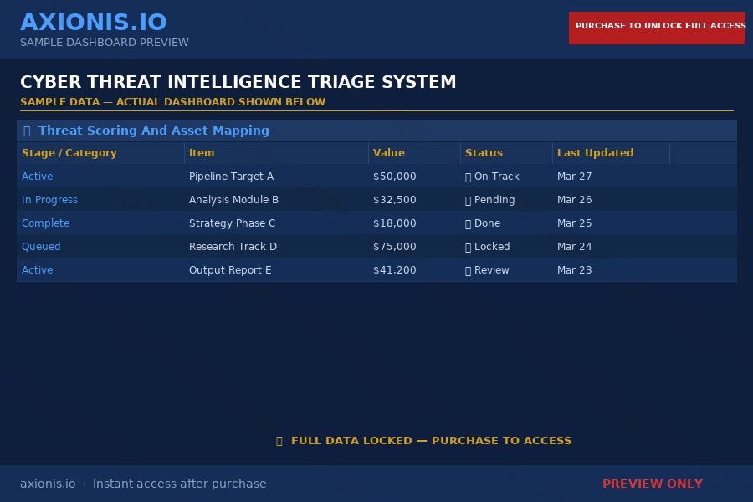Open the Status column filter

point(484,153)
